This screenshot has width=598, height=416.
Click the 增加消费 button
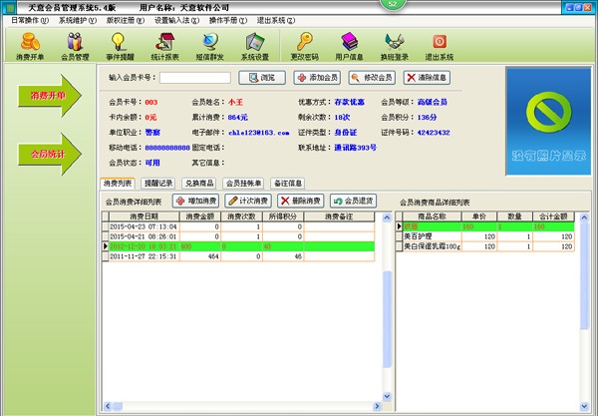click(195, 201)
